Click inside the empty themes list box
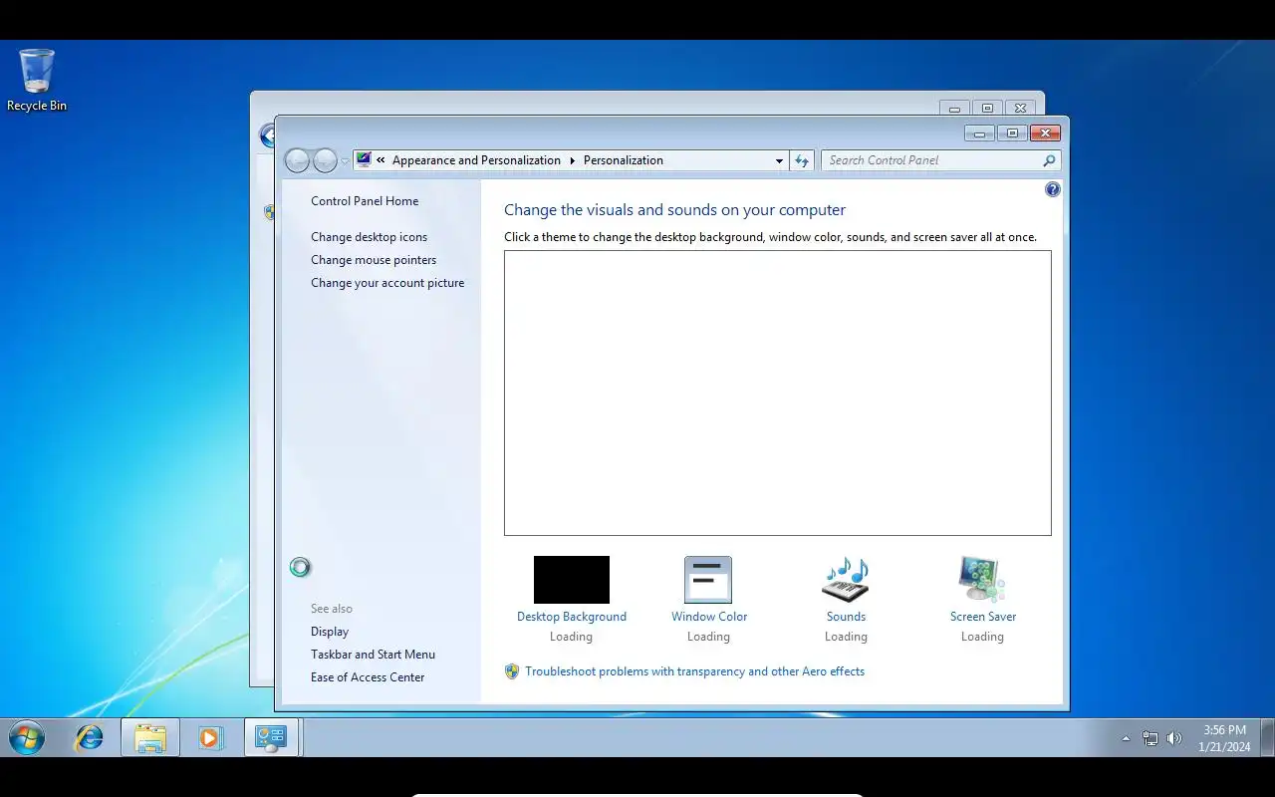 pos(778,394)
